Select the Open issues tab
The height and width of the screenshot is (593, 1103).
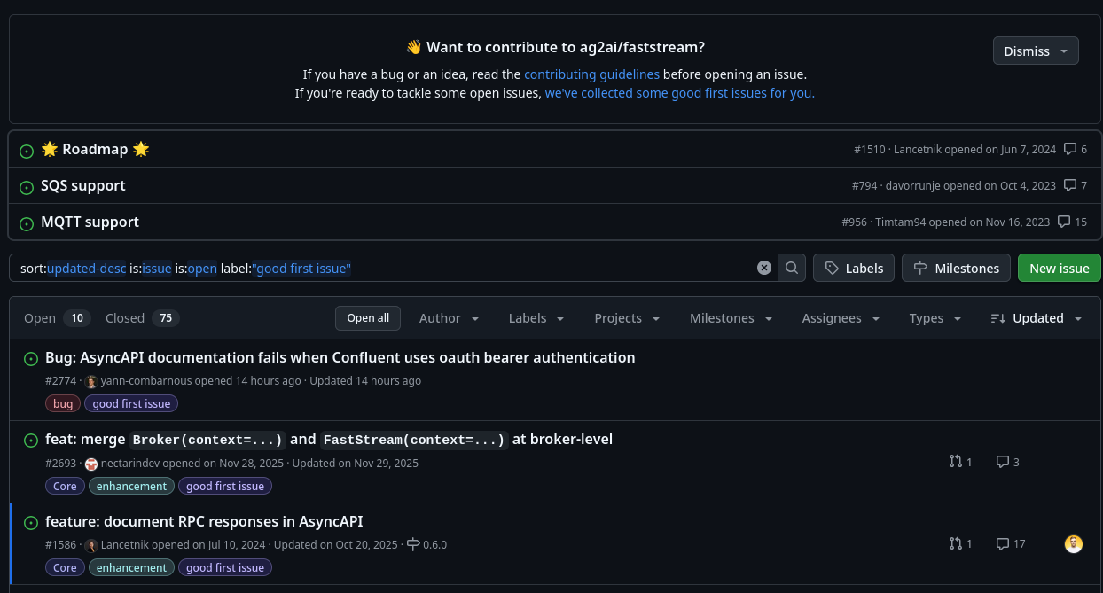pos(57,318)
